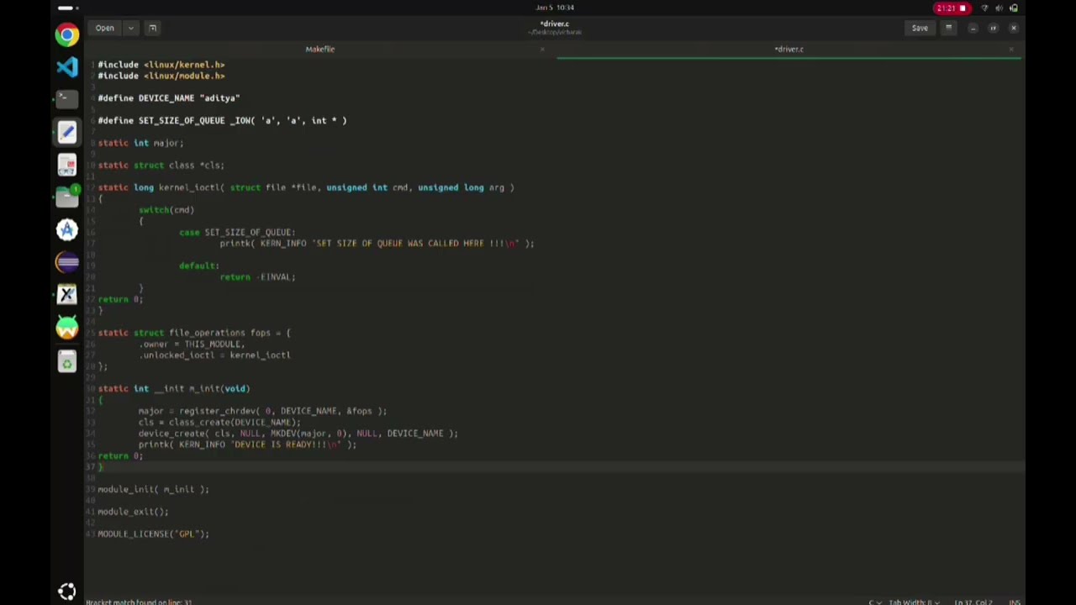Open the Tab Width dropdown
The width and height of the screenshot is (1076, 605).
pyautogui.click(x=914, y=602)
